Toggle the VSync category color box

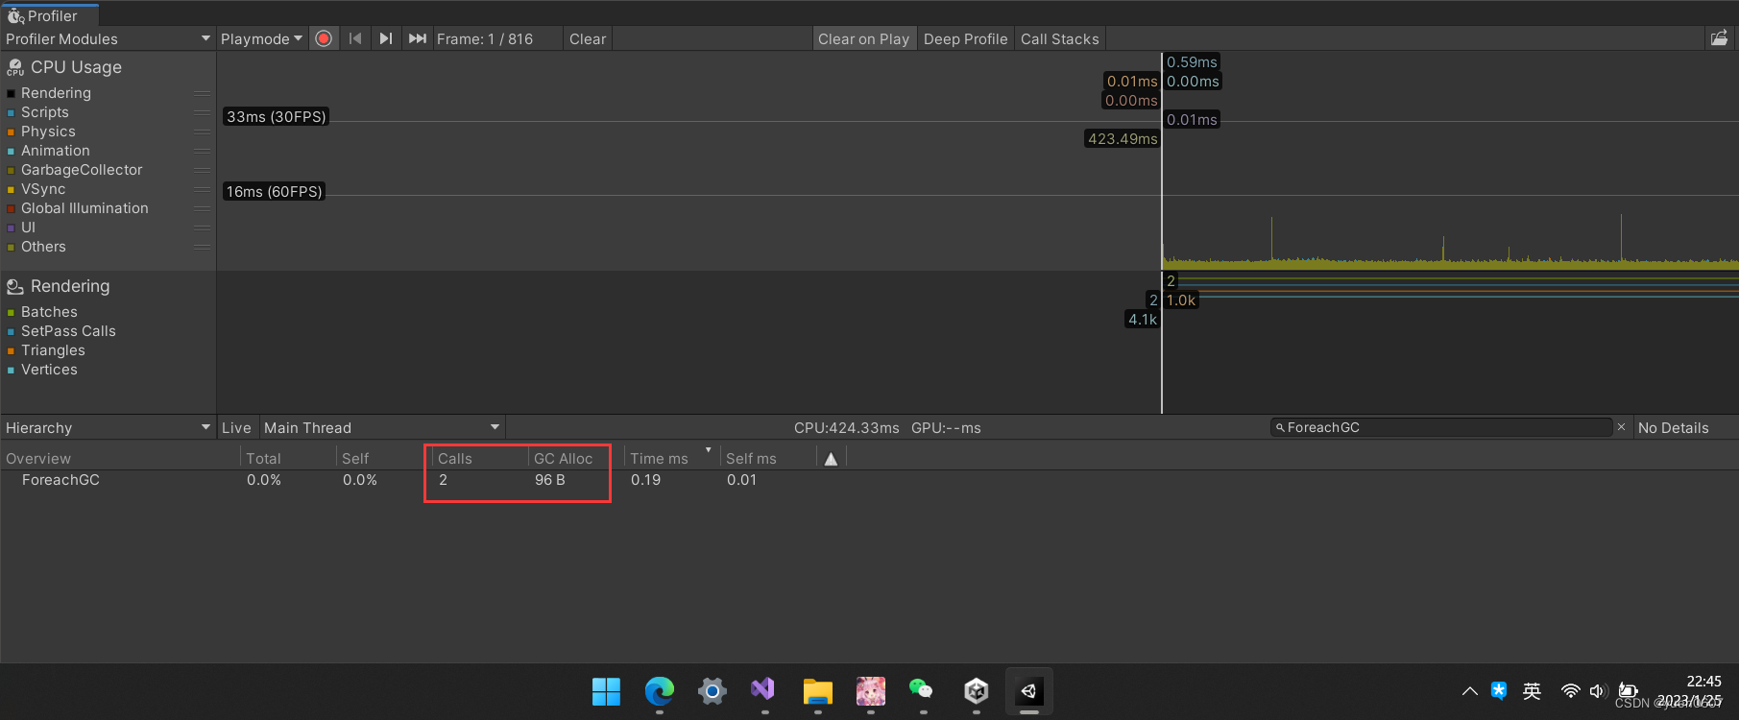(12, 189)
